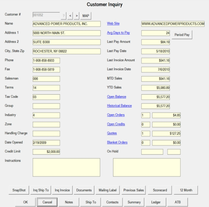Screen dimensions: 209x207
Task: Click the empty Zone field
Action: pyautogui.click(x=46, y=124)
